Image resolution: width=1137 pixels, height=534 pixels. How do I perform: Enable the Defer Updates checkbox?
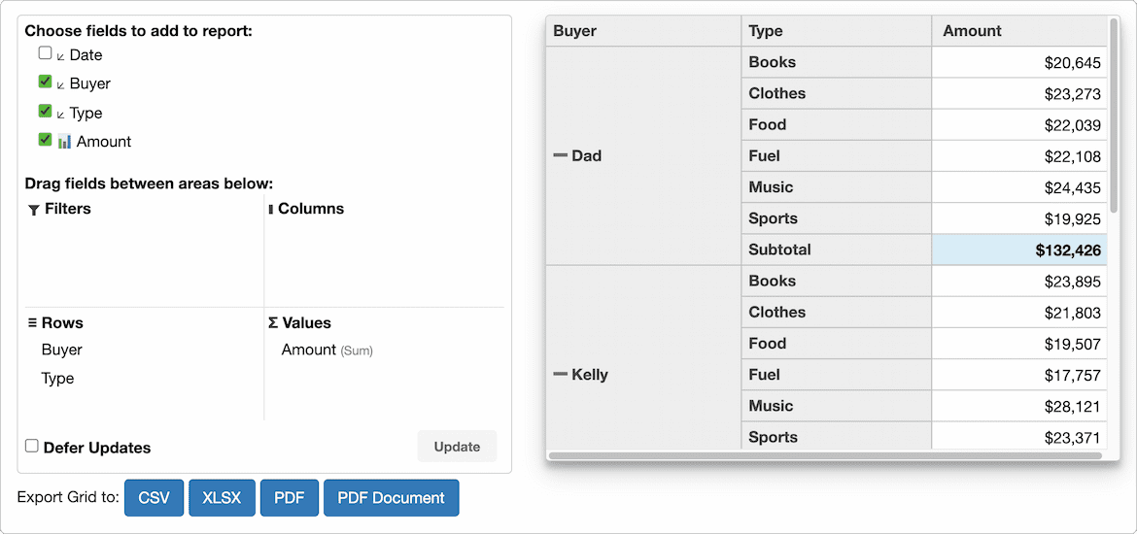coord(31,447)
